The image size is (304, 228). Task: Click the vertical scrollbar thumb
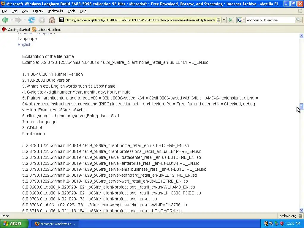click(301, 107)
